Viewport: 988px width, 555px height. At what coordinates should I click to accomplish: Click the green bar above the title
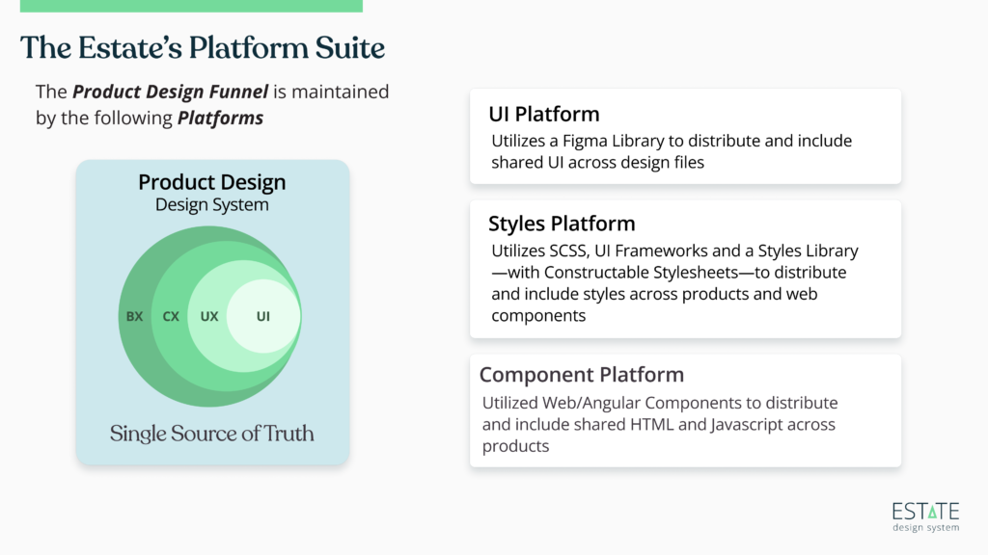pos(191,6)
